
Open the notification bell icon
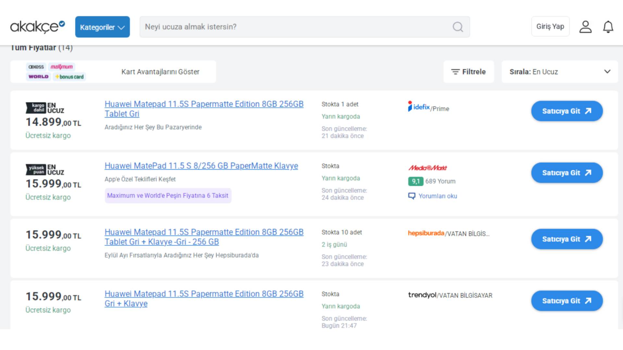coord(608,27)
